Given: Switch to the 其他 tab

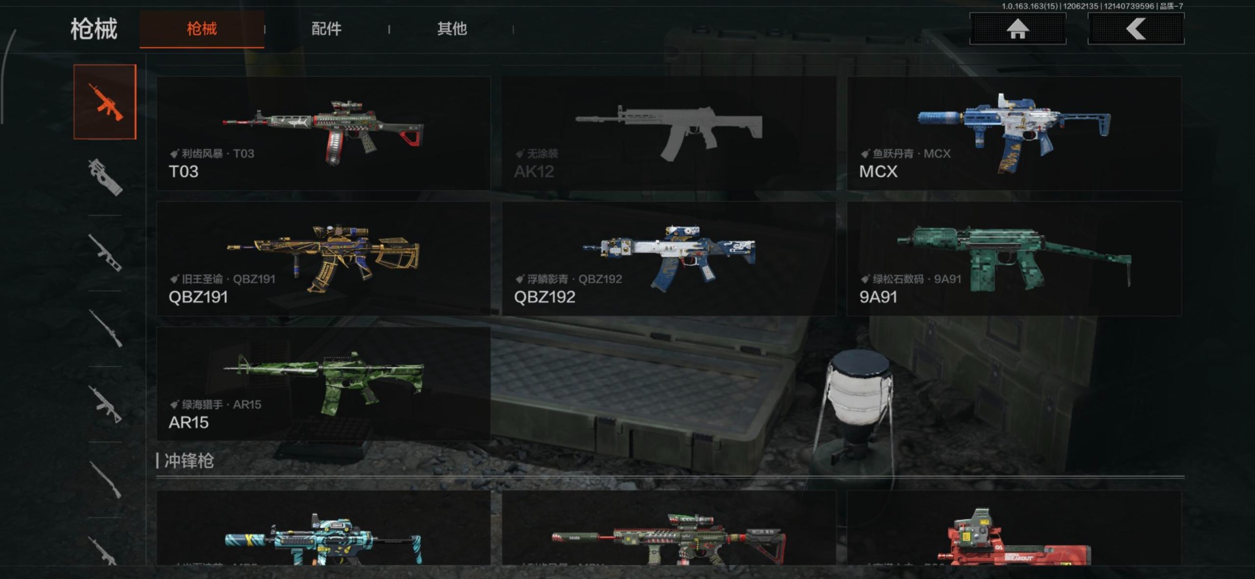Looking at the screenshot, I should click(x=452, y=29).
